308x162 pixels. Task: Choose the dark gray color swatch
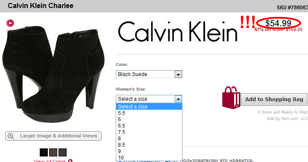tap(62, 152)
